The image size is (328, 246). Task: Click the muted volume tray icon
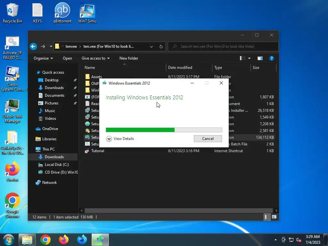tap(299, 240)
